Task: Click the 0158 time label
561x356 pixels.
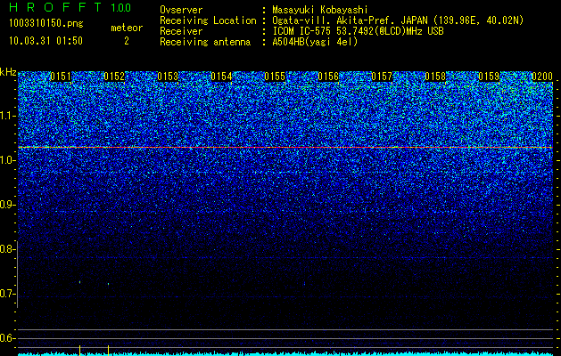Action: 435,77
